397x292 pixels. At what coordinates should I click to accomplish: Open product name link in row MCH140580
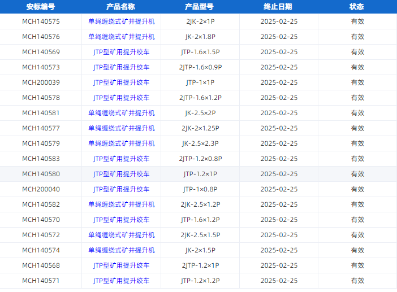click(x=121, y=174)
